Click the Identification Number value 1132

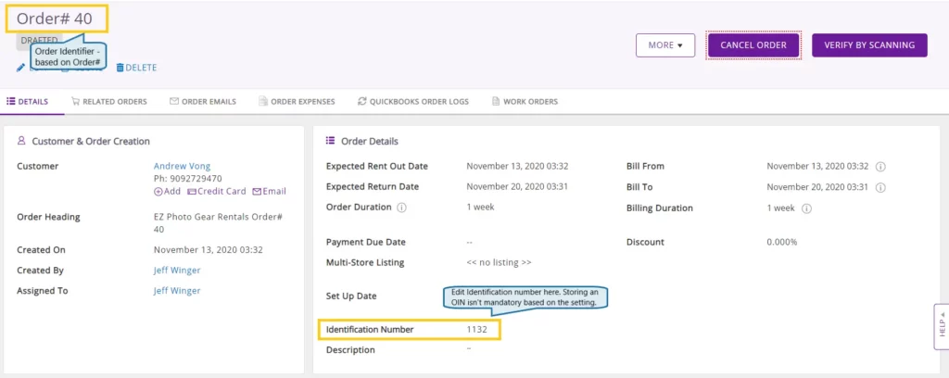coord(476,329)
